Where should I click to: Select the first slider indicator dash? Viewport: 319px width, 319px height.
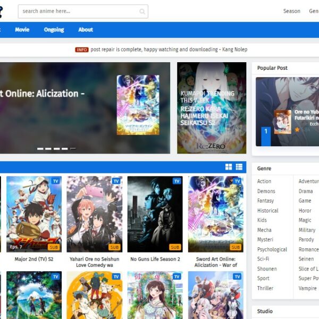click(40, 149)
